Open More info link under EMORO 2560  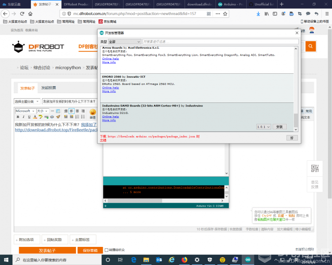tap(109, 91)
